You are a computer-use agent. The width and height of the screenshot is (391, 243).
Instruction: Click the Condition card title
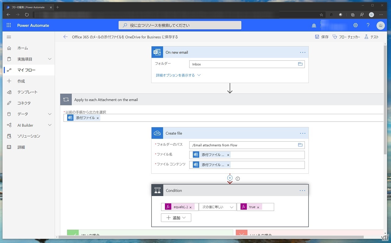pyautogui.click(x=174, y=190)
